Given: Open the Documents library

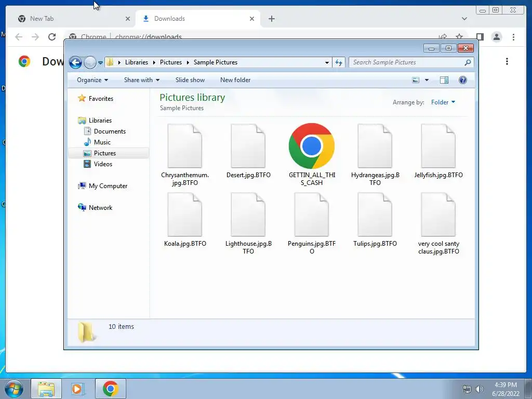Looking at the screenshot, I should click(x=110, y=131).
